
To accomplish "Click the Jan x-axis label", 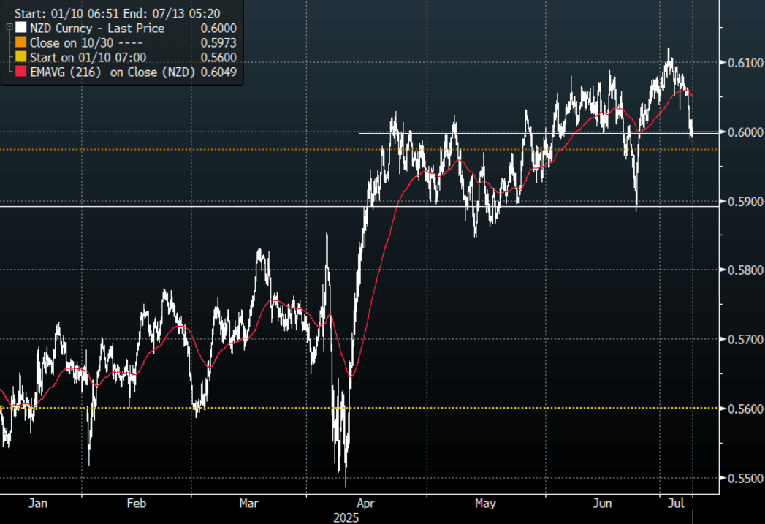I will coord(38,503).
